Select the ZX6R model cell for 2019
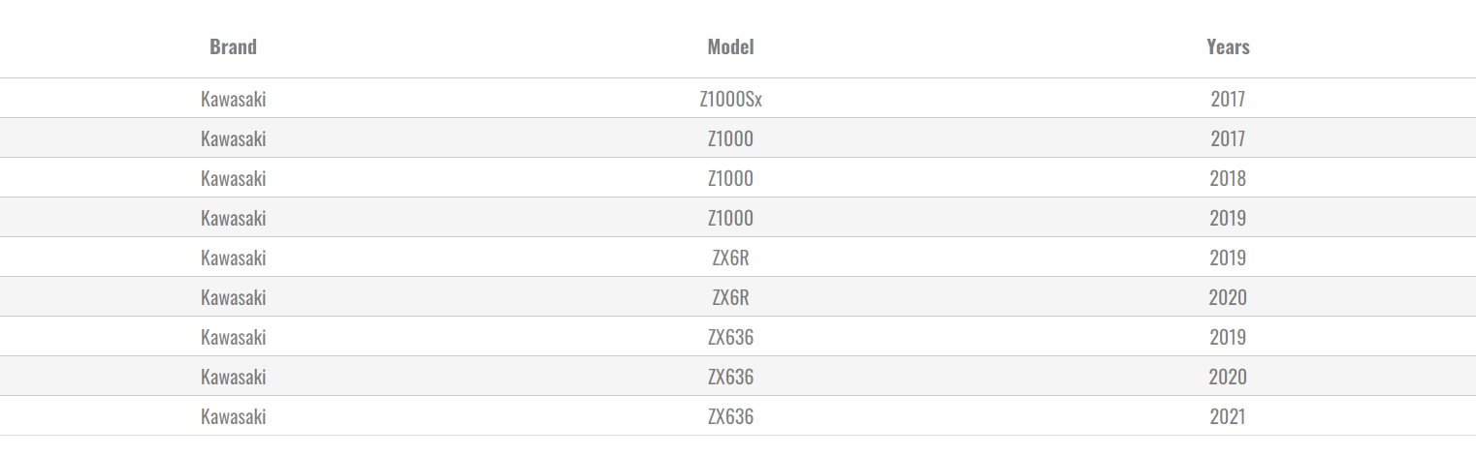 (x=730, y=258)
